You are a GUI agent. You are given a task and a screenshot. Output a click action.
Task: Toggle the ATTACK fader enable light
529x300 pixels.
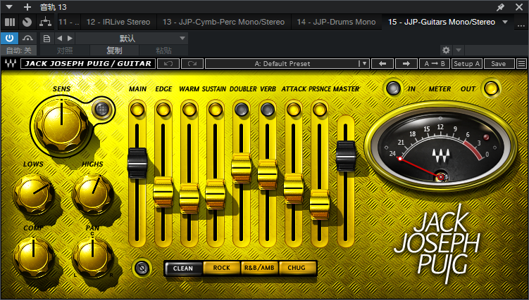coord(294,110)
